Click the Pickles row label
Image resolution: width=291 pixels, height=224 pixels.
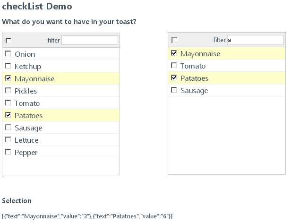[26, 91]
